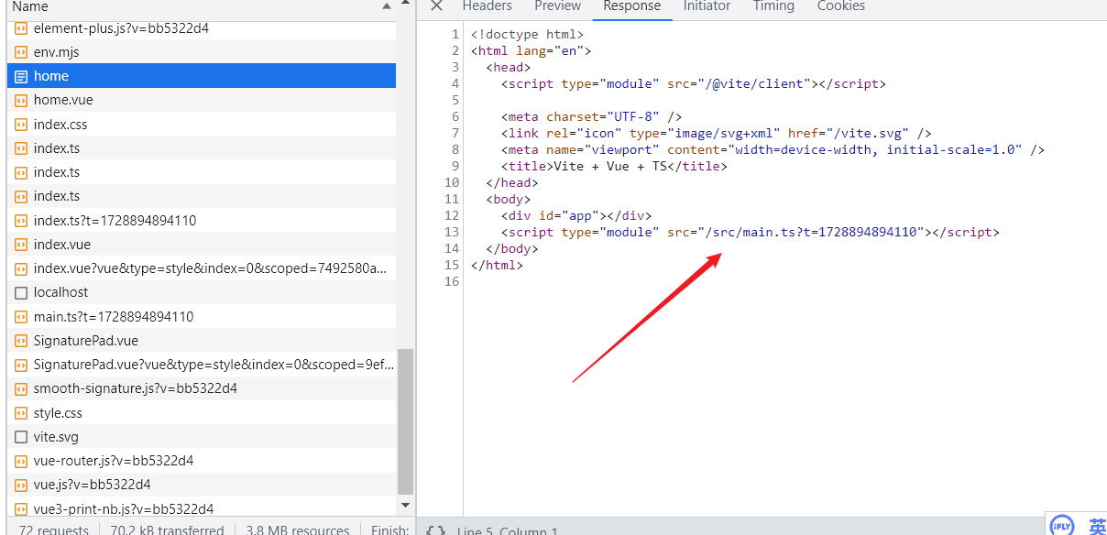Image resolution: width=1107 pixels, height=535 pixels.
Task: Click the localhost file icon
Action: pyautogui.click(x=21, y=292)
